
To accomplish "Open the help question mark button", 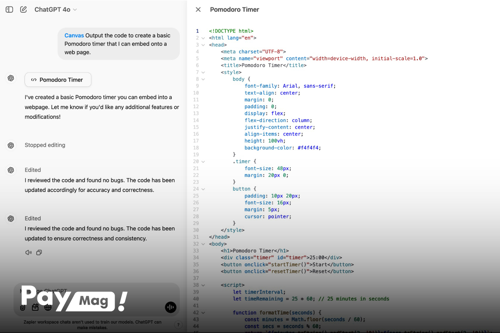I will click(178, 325).
